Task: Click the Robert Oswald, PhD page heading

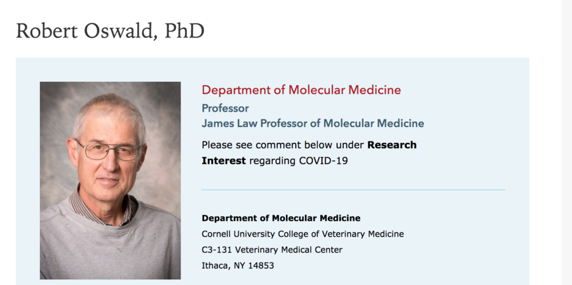Action: 110,31
